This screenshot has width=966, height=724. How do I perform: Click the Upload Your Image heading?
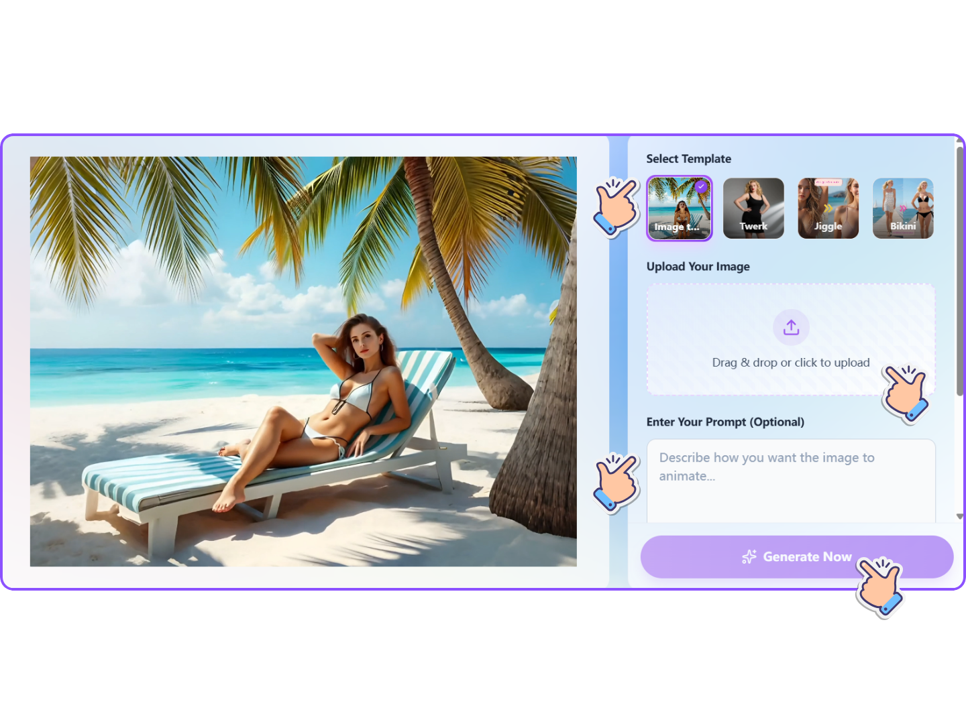(698, 266)
